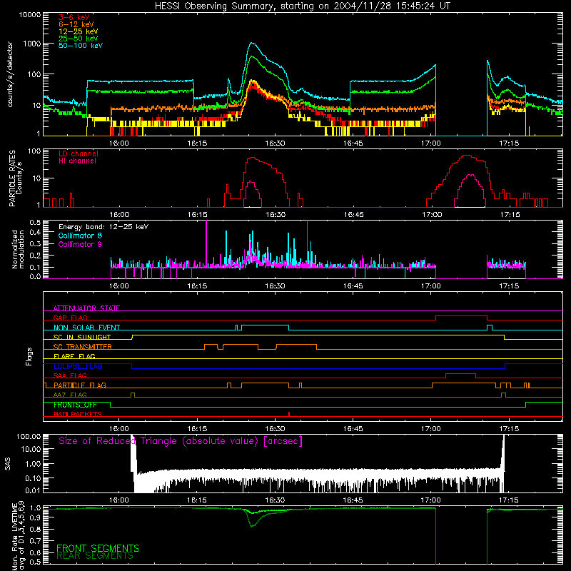Click the HI channel peak near 17:07
The image size is (571, 571).
point(471,175)
